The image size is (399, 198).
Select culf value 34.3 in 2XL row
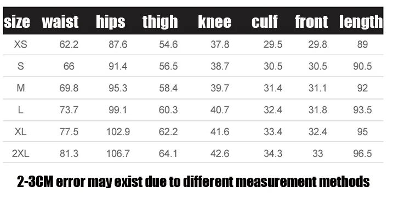[x=273, y=154]
